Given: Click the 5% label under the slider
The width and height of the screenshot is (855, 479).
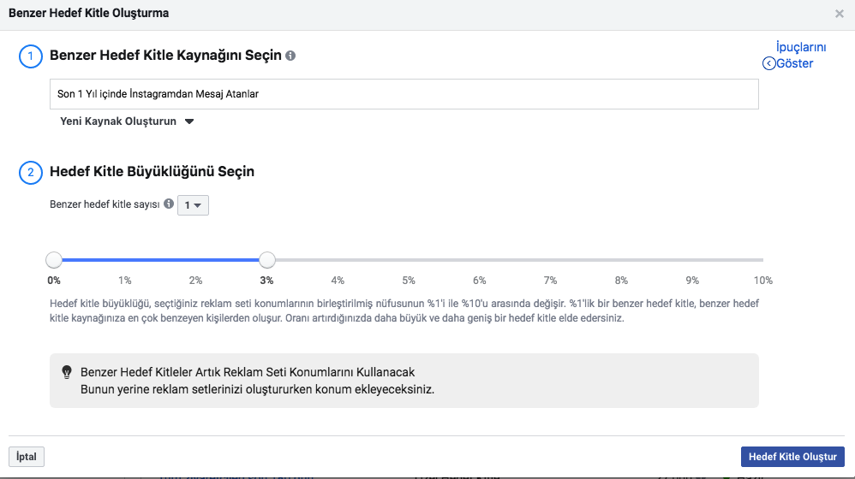Looking at the screenshot, I should pyautogui.click(x=409, y=281).
